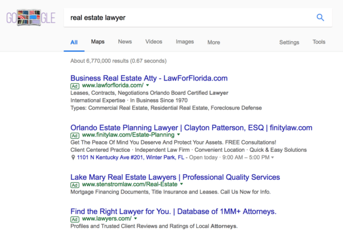Open Lake Mary Real Estate Lawyers result
Image resolution: width=343 pixels, height=233 pixels.
coord(176,177)
